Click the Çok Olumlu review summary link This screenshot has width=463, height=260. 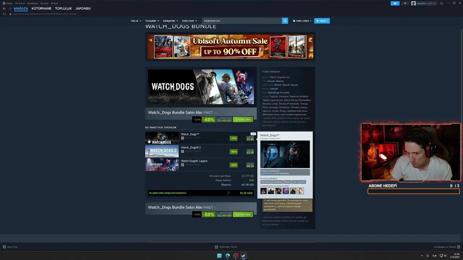[x=267, y=173]
